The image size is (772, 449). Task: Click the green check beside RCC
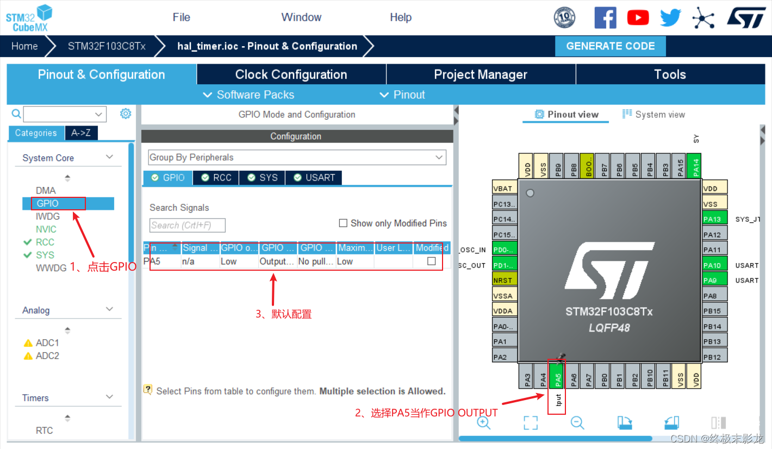[x=28, y=242]
